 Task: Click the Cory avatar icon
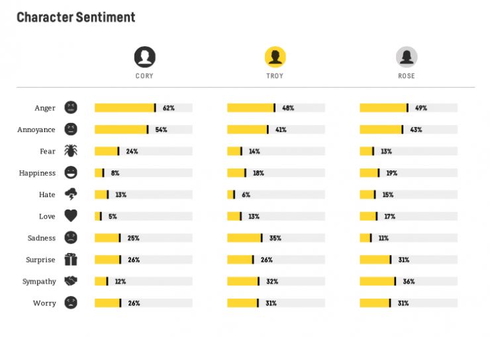pos(144,57)
